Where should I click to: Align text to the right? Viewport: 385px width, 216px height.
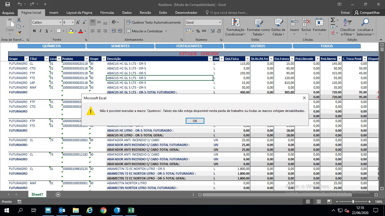point(105,31)
